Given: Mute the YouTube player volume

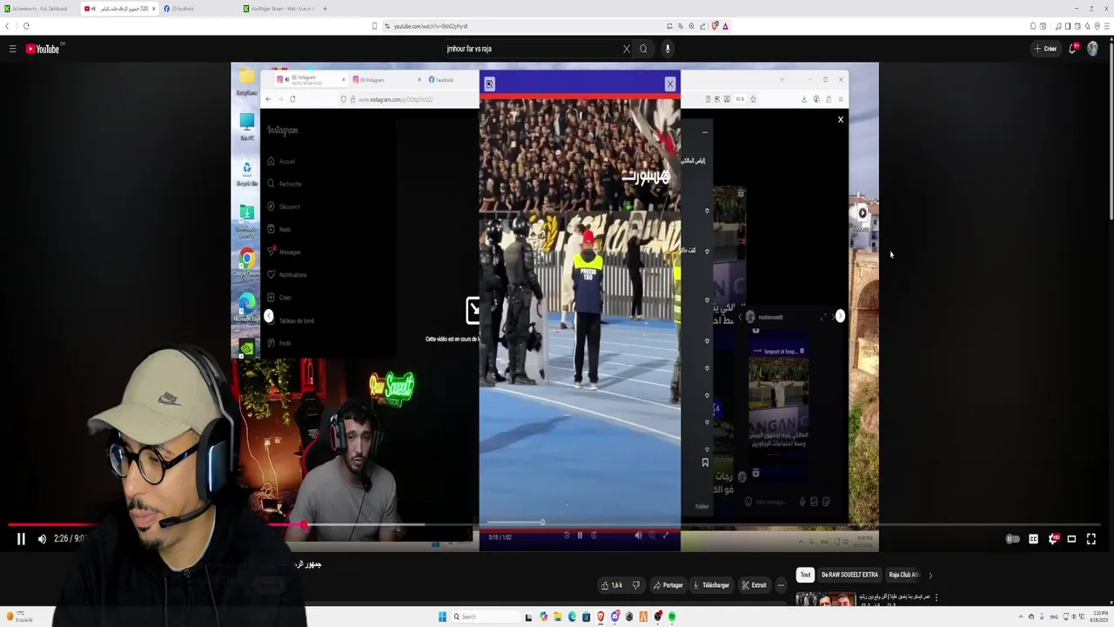Looking at the screenshot, I should tap(42, 539).
